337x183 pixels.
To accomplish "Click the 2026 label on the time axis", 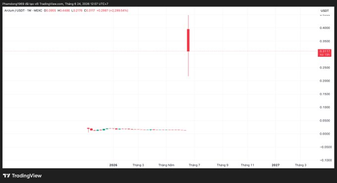I will [x=113, y=165].
